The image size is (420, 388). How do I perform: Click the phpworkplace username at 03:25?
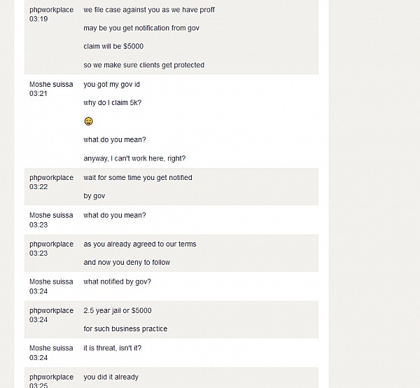tap(51, 377)
